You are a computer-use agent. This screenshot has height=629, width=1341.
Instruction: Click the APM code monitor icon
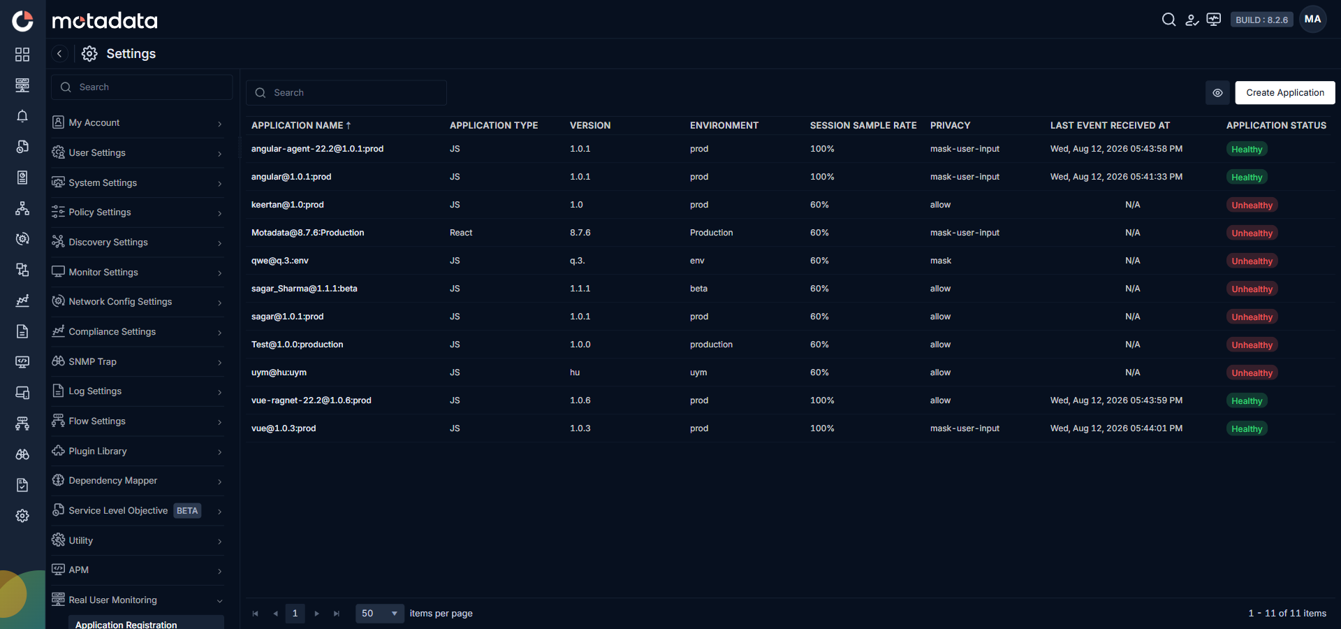58,570
